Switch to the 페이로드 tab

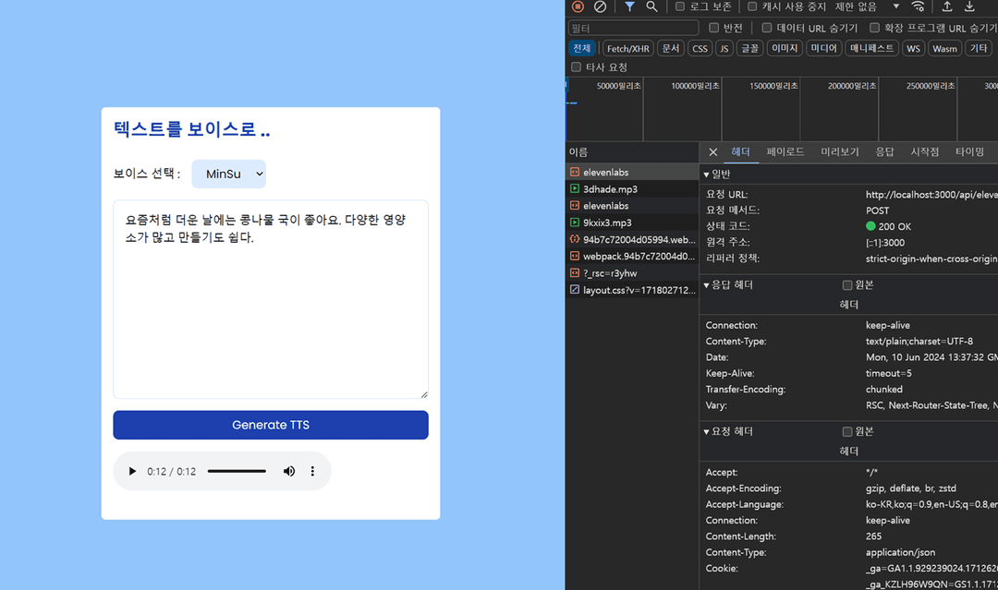coord(785,152)
